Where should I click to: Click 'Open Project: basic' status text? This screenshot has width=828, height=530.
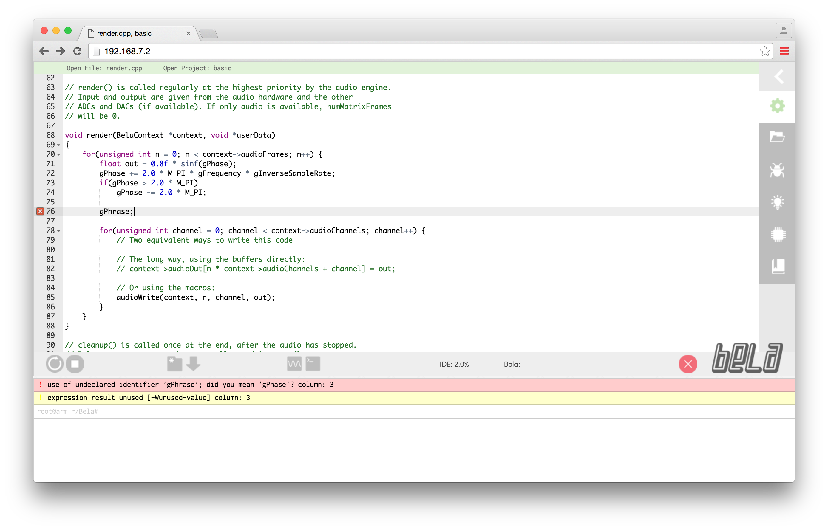pos(197,68)
